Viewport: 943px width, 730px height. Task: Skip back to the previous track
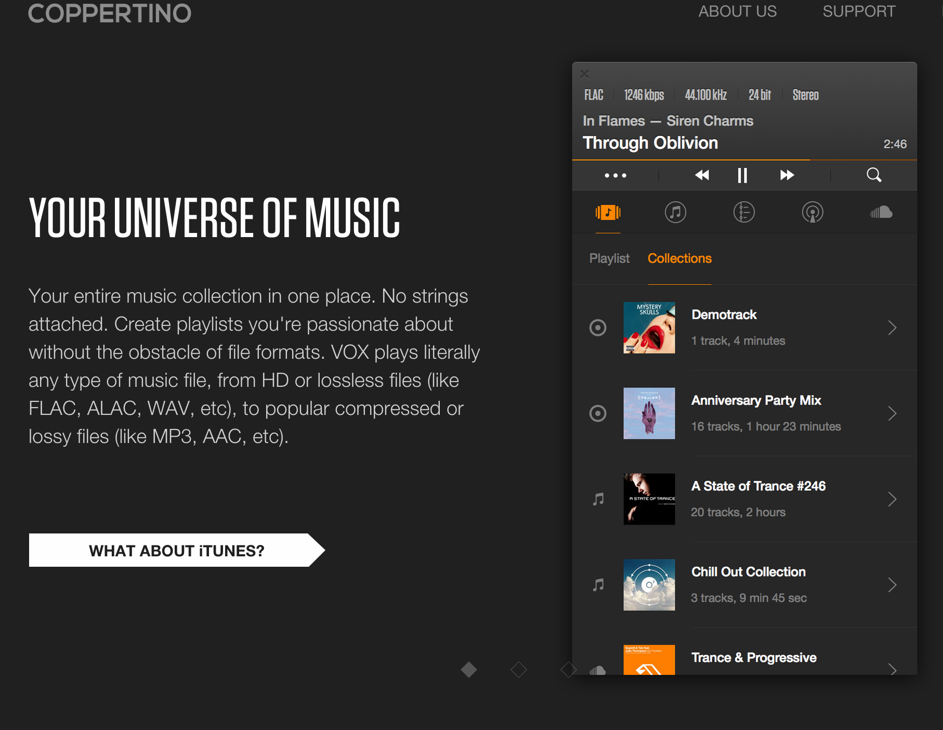pos(702,175)
